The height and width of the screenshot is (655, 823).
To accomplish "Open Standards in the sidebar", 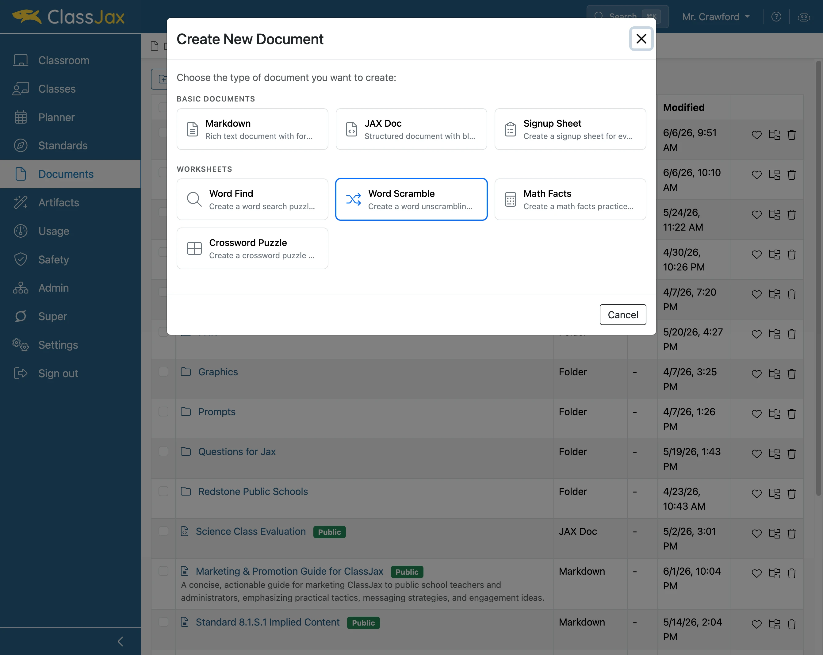I will point(70,145).
